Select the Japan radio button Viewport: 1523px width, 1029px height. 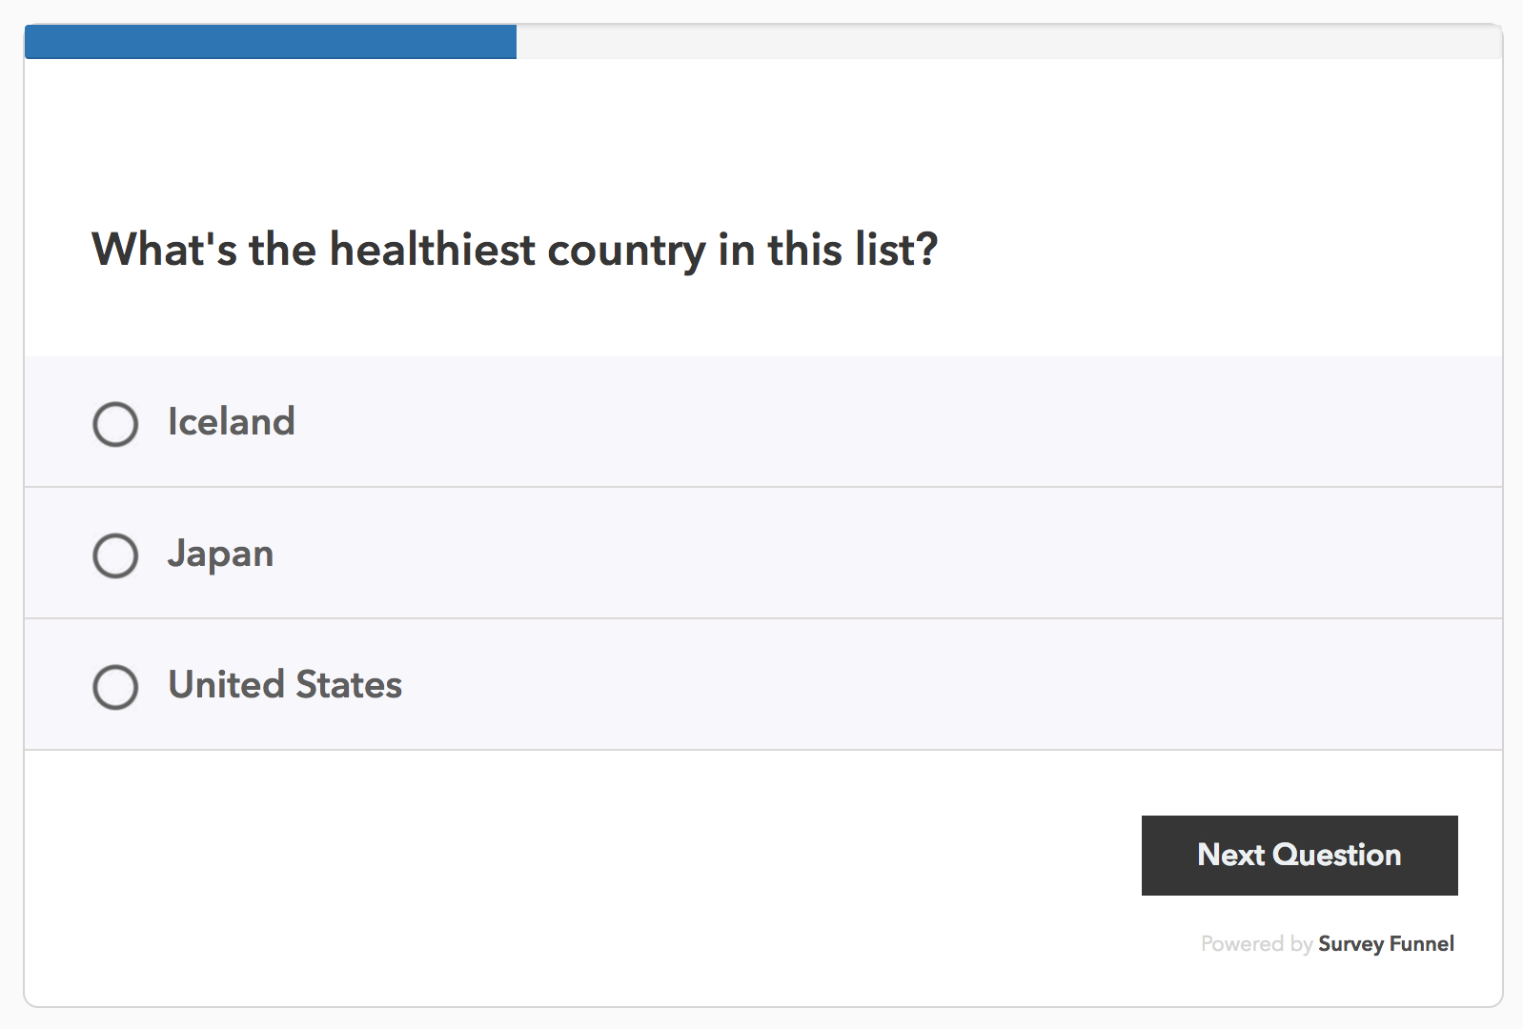115,555
